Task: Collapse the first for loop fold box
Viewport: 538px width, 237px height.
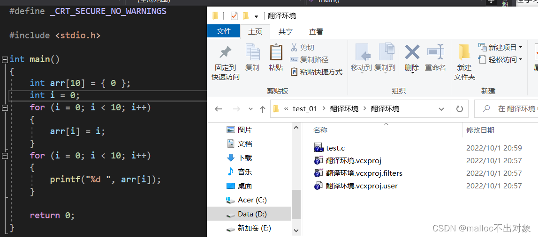Action: click(5, 108)
